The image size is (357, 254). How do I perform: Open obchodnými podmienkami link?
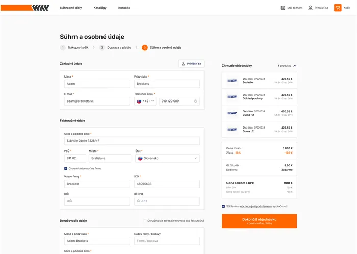pyautogui.click(x=256, y=206)
